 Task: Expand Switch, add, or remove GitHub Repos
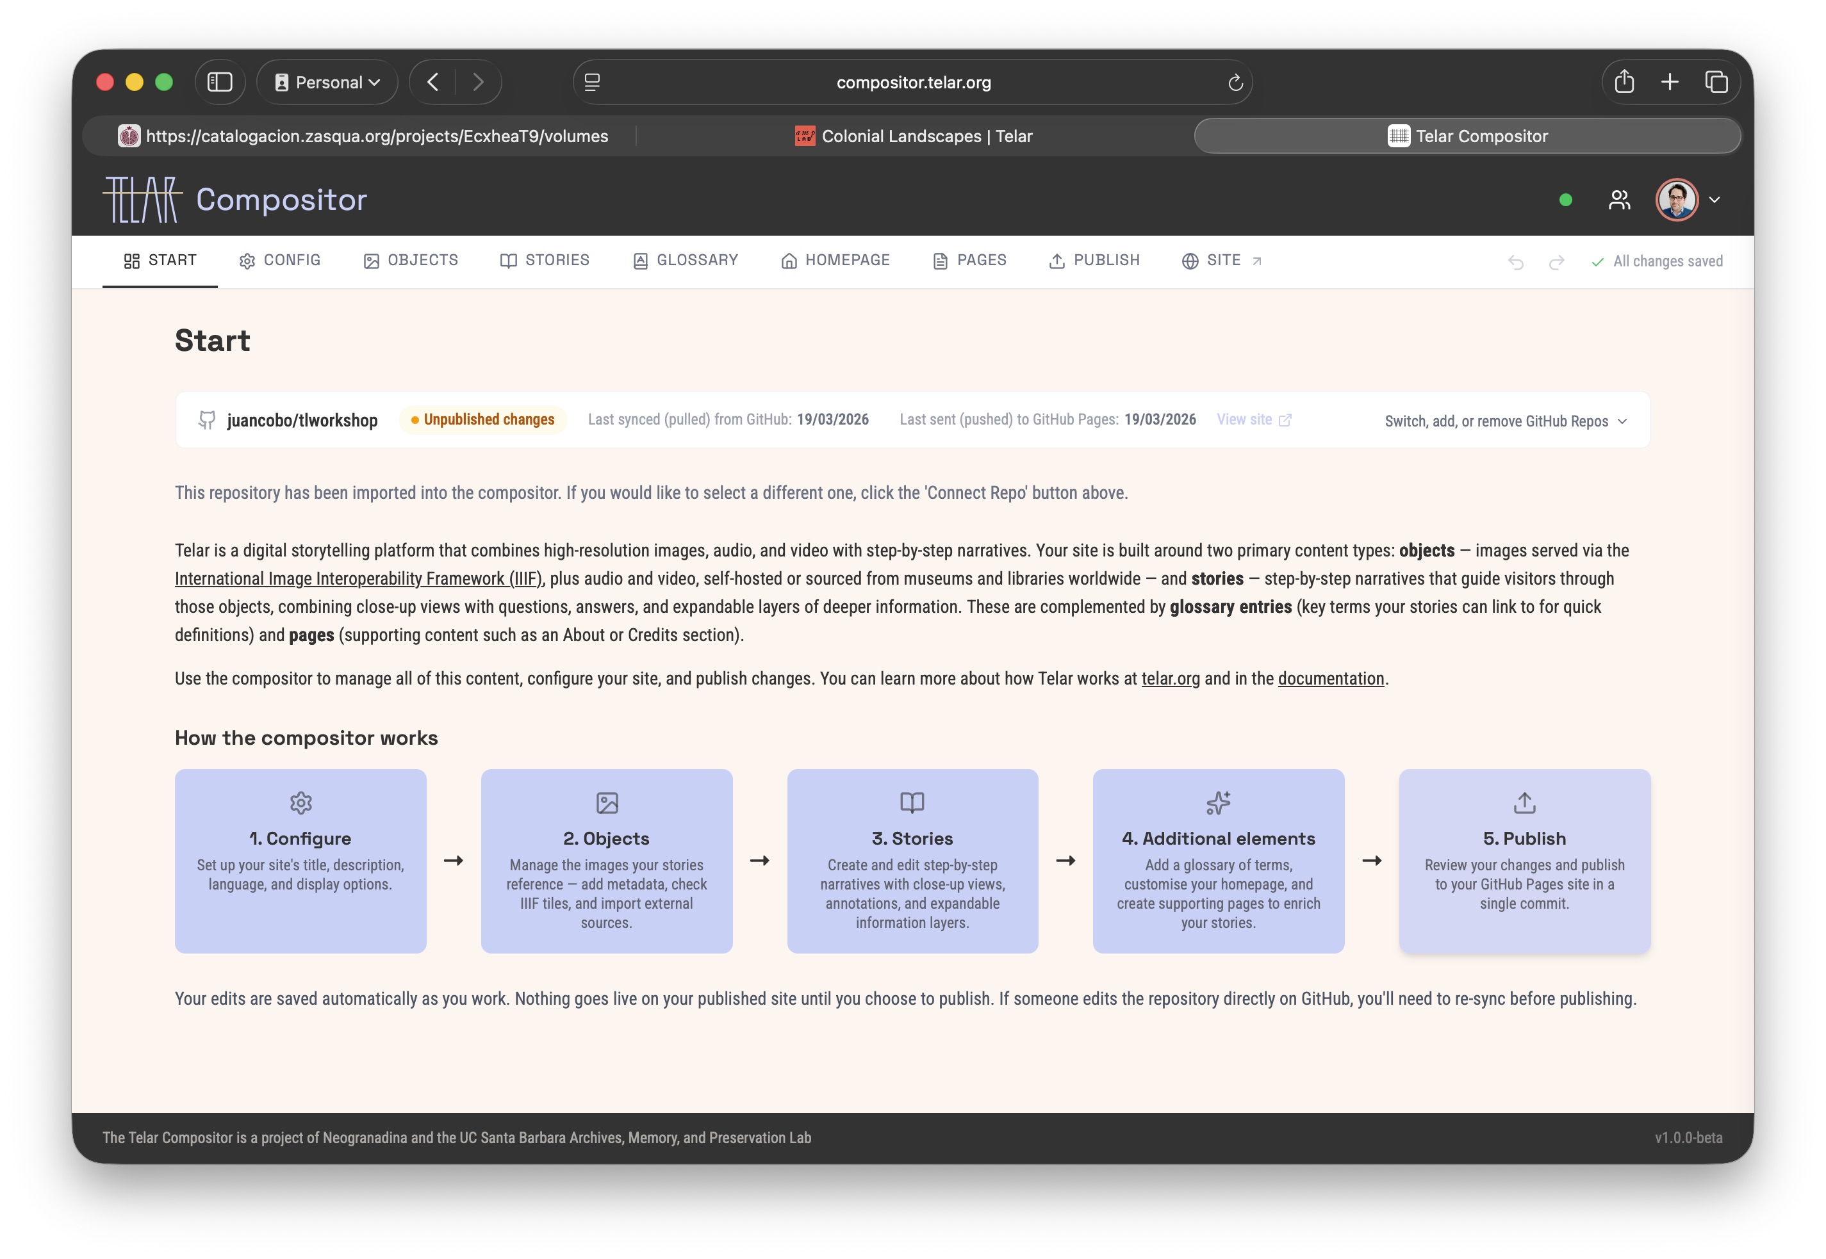coord(1506,421)
